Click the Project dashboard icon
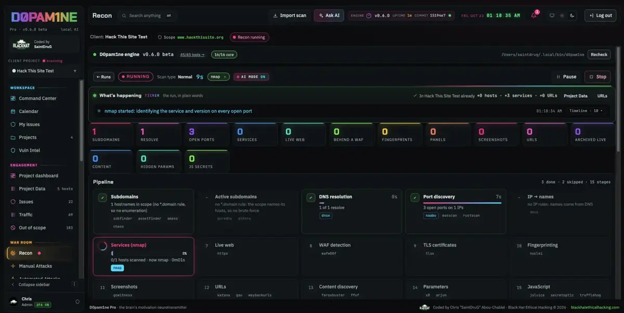This screenshot has height=313, width=624. 14,175
